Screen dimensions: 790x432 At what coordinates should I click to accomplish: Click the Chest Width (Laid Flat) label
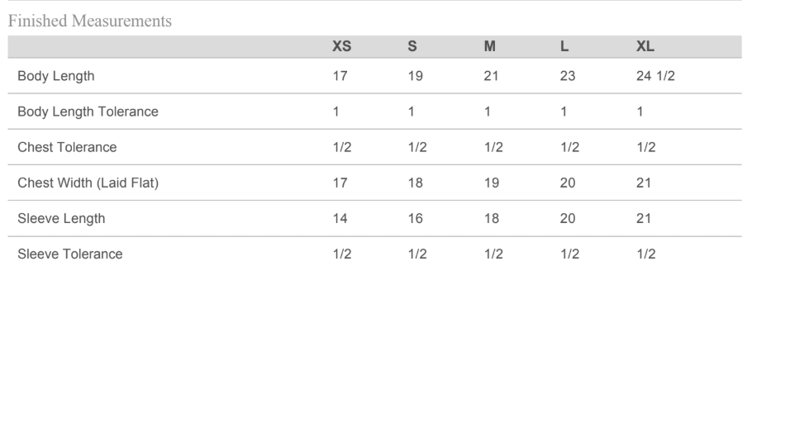[x=88, y=183]
